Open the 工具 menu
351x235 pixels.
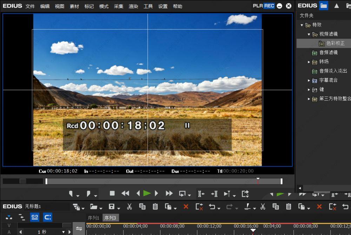(148, 6)
